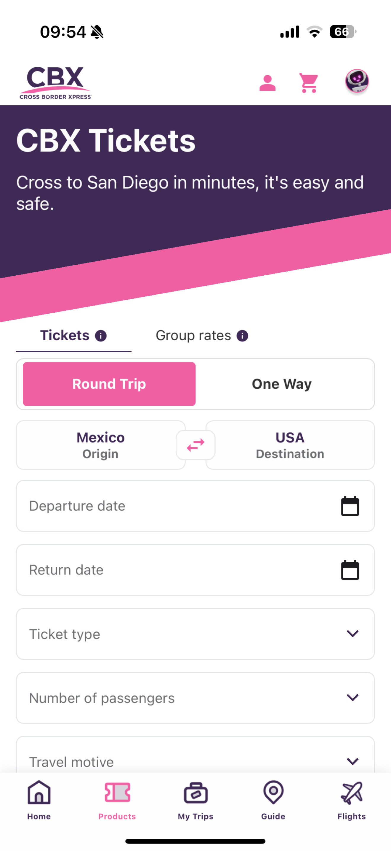The height and width of the screenshot is (851, 391).
Task: Select Mexico as origin
Action: (100, 445)
